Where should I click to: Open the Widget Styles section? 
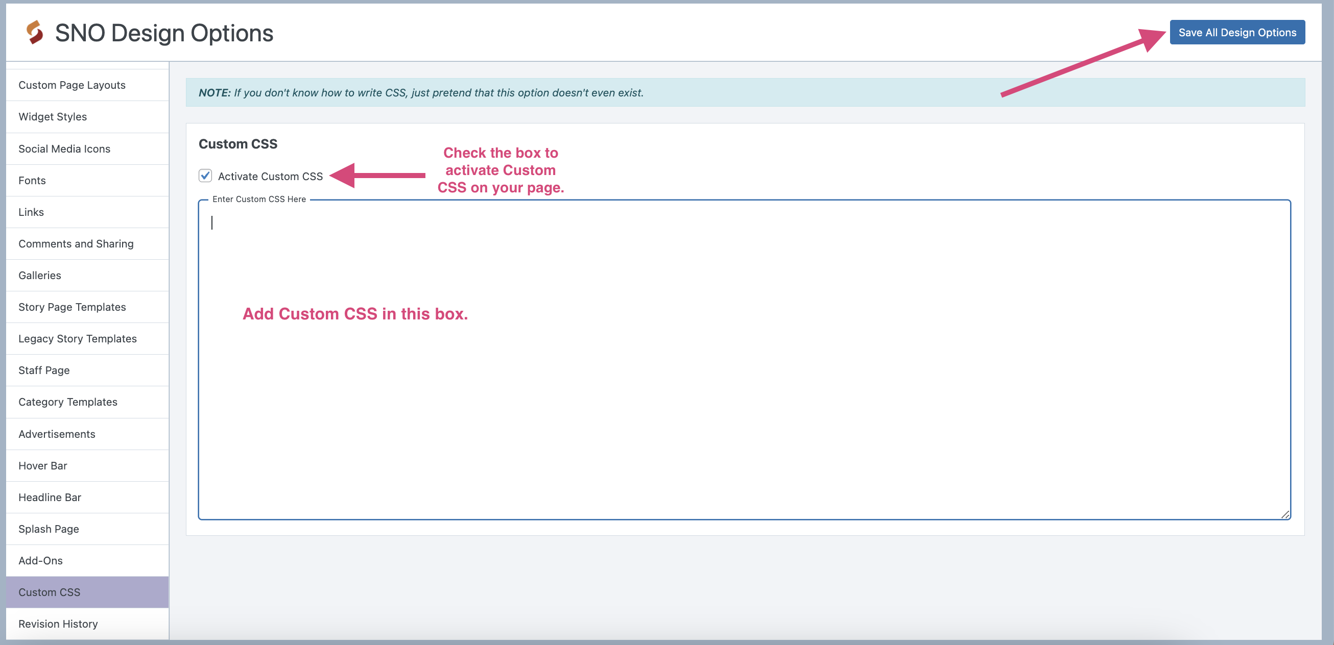point(87,117)
